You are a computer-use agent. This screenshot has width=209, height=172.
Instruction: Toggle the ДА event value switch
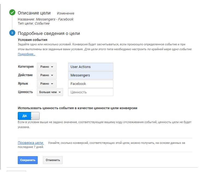(x=29, y=116)
